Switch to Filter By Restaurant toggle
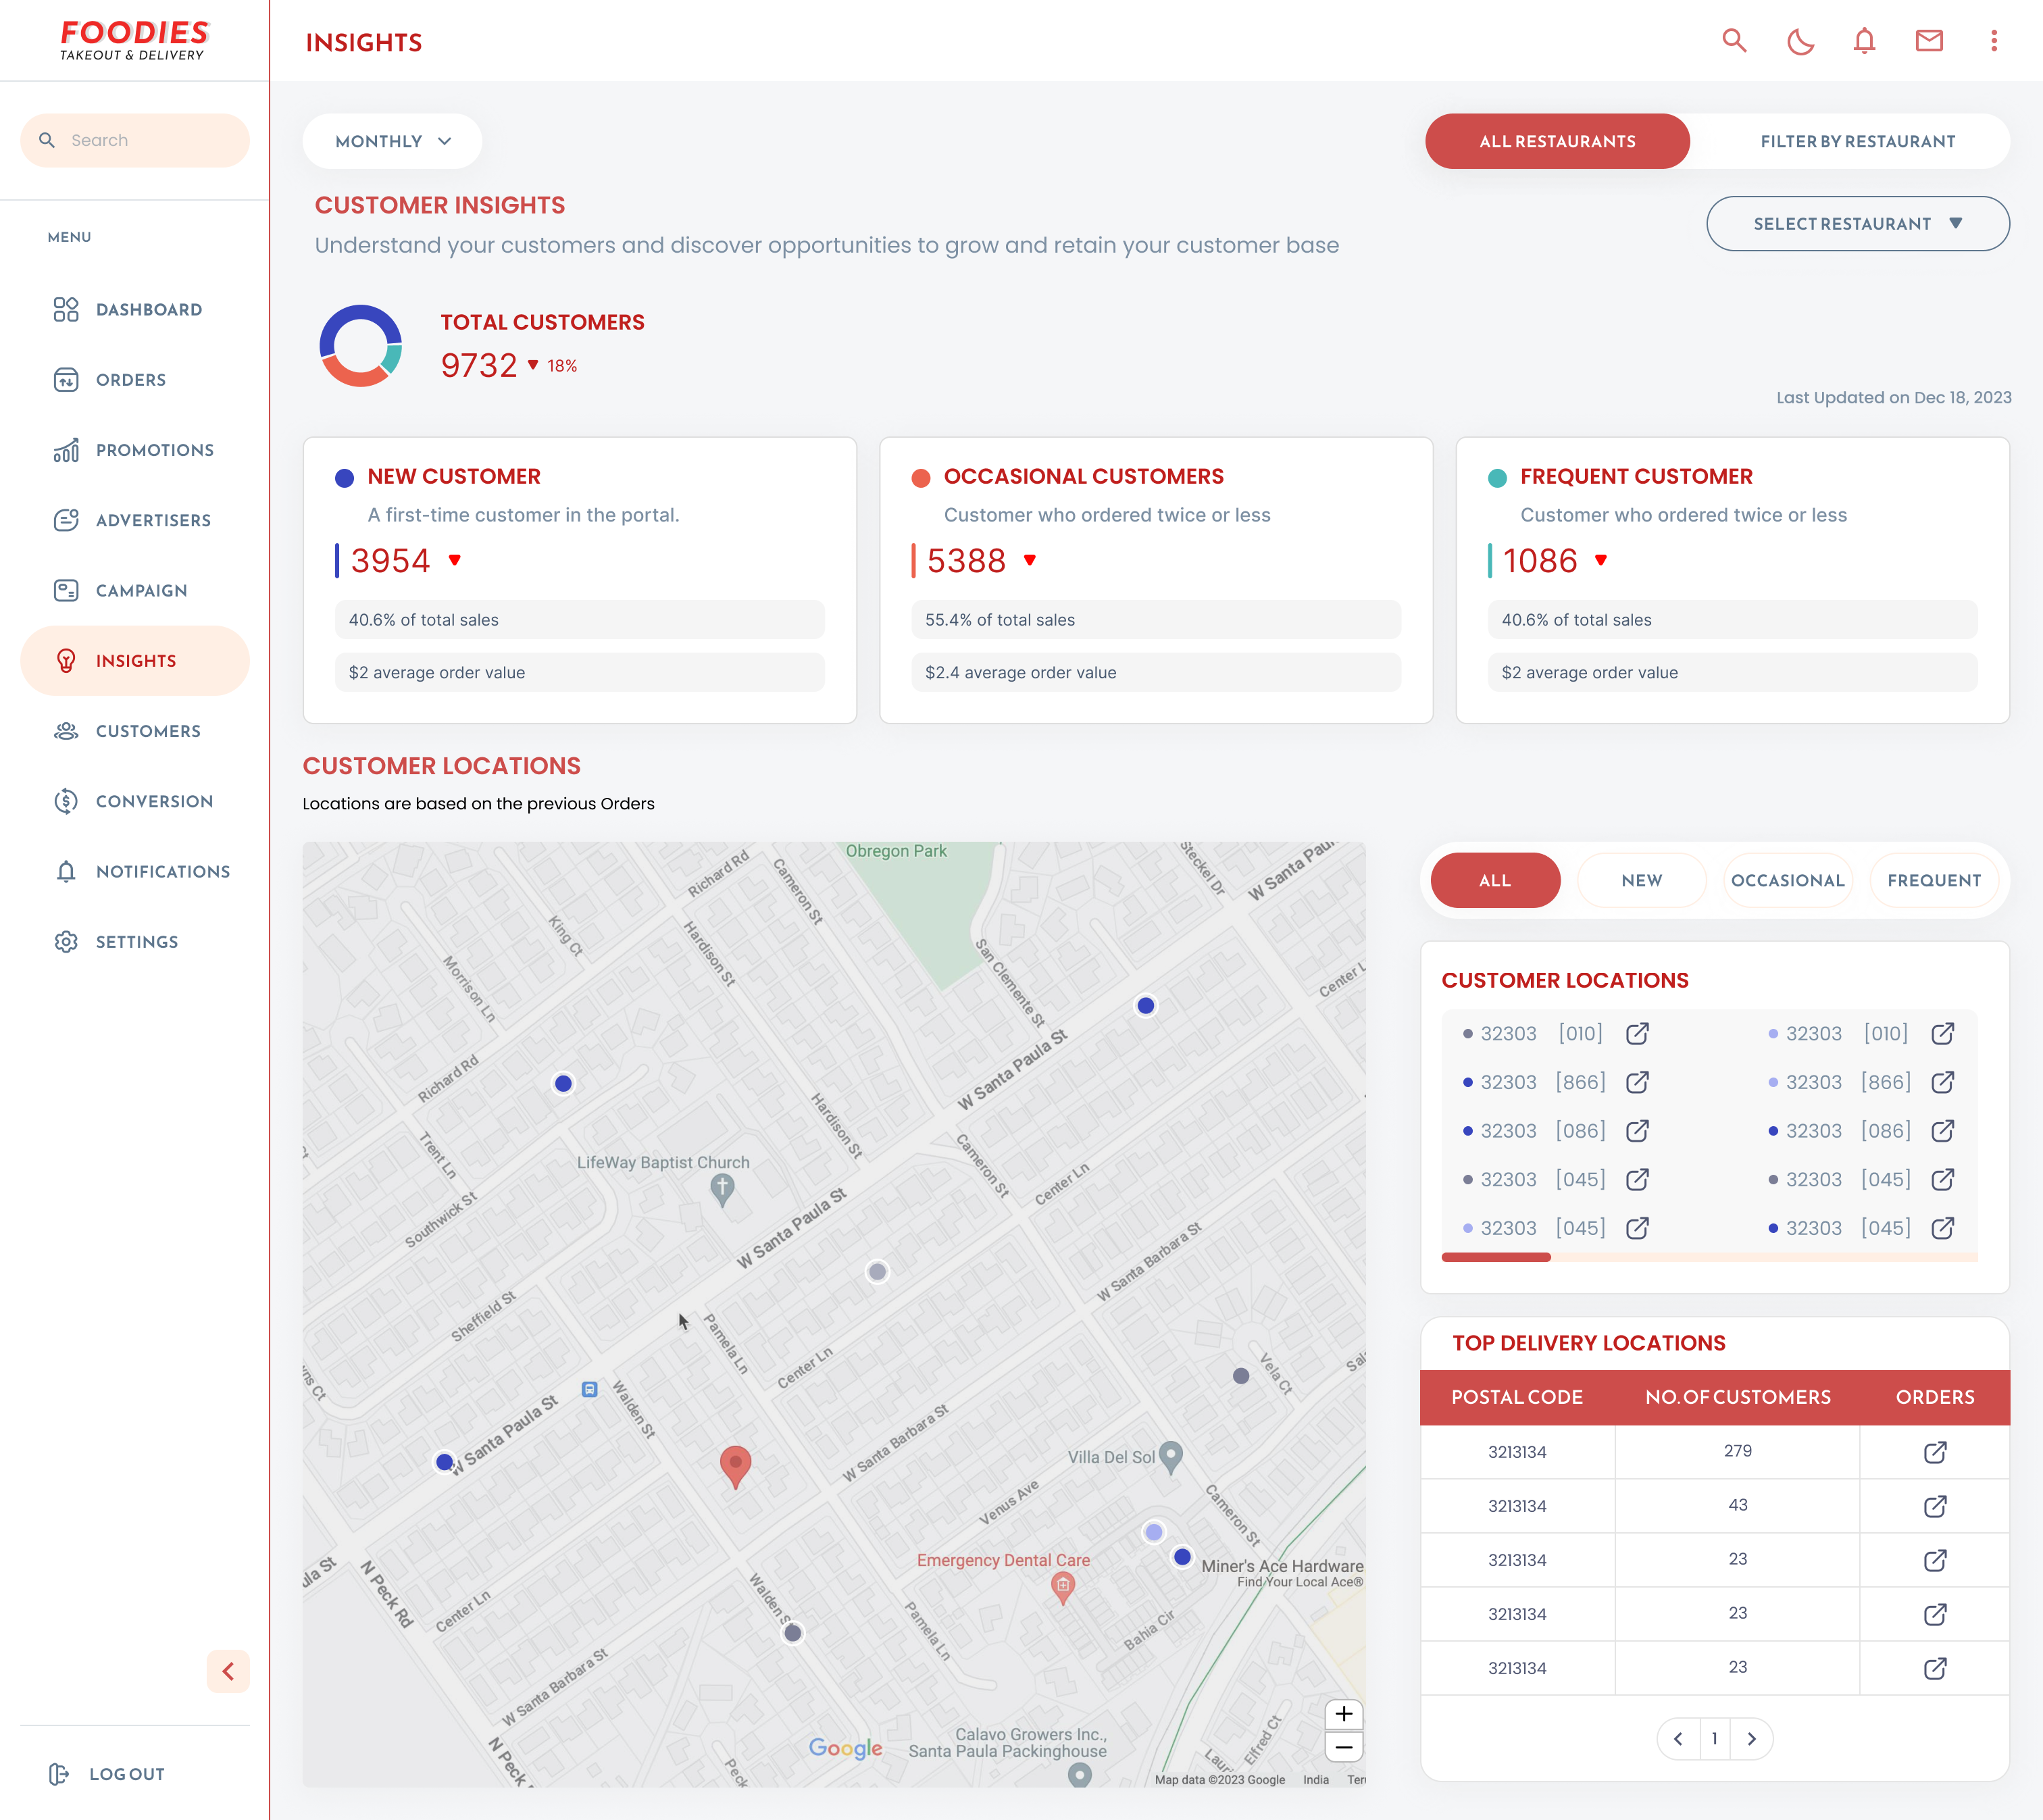This screenshot has height=1820, width=2043. click(1857, 141)
